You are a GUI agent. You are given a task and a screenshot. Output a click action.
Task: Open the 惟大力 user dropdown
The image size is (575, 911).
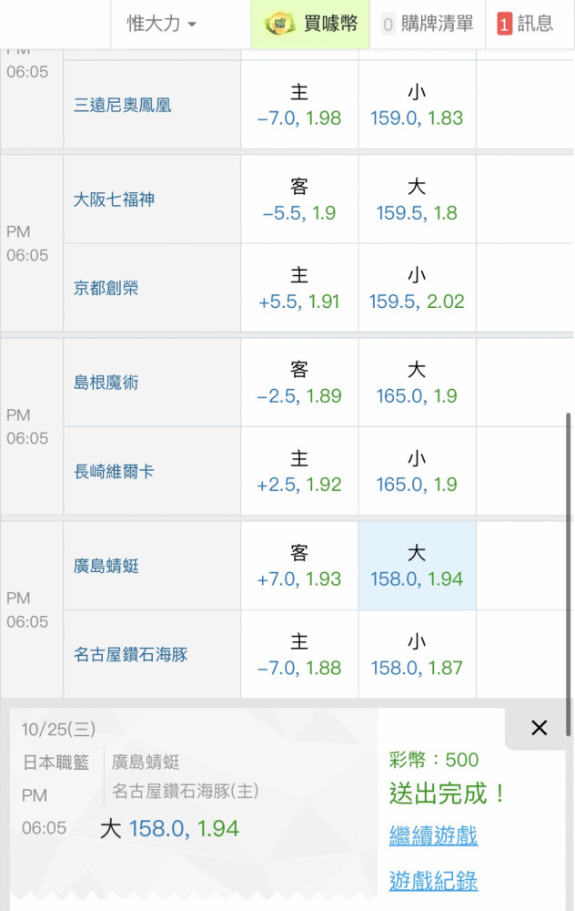tap(162, 24)
